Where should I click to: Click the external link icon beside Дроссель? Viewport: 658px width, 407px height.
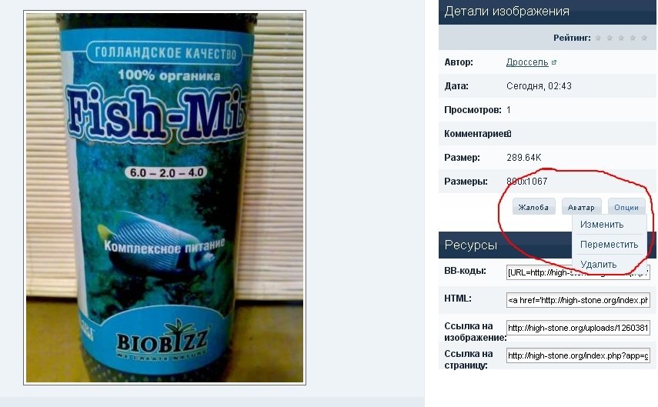[554, 62]
